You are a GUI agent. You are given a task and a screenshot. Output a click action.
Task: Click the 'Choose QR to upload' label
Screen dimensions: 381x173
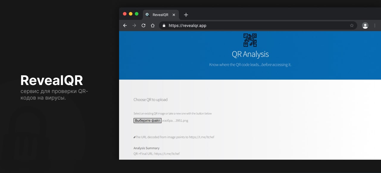(x=151, y=100)
